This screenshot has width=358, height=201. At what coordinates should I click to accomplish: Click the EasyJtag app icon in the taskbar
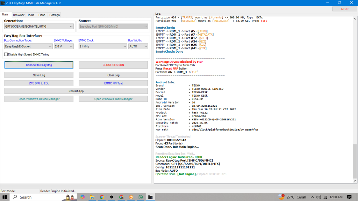150,197
